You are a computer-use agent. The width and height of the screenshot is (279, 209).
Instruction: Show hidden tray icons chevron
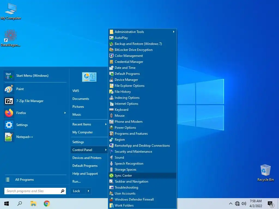click(231, 204)
